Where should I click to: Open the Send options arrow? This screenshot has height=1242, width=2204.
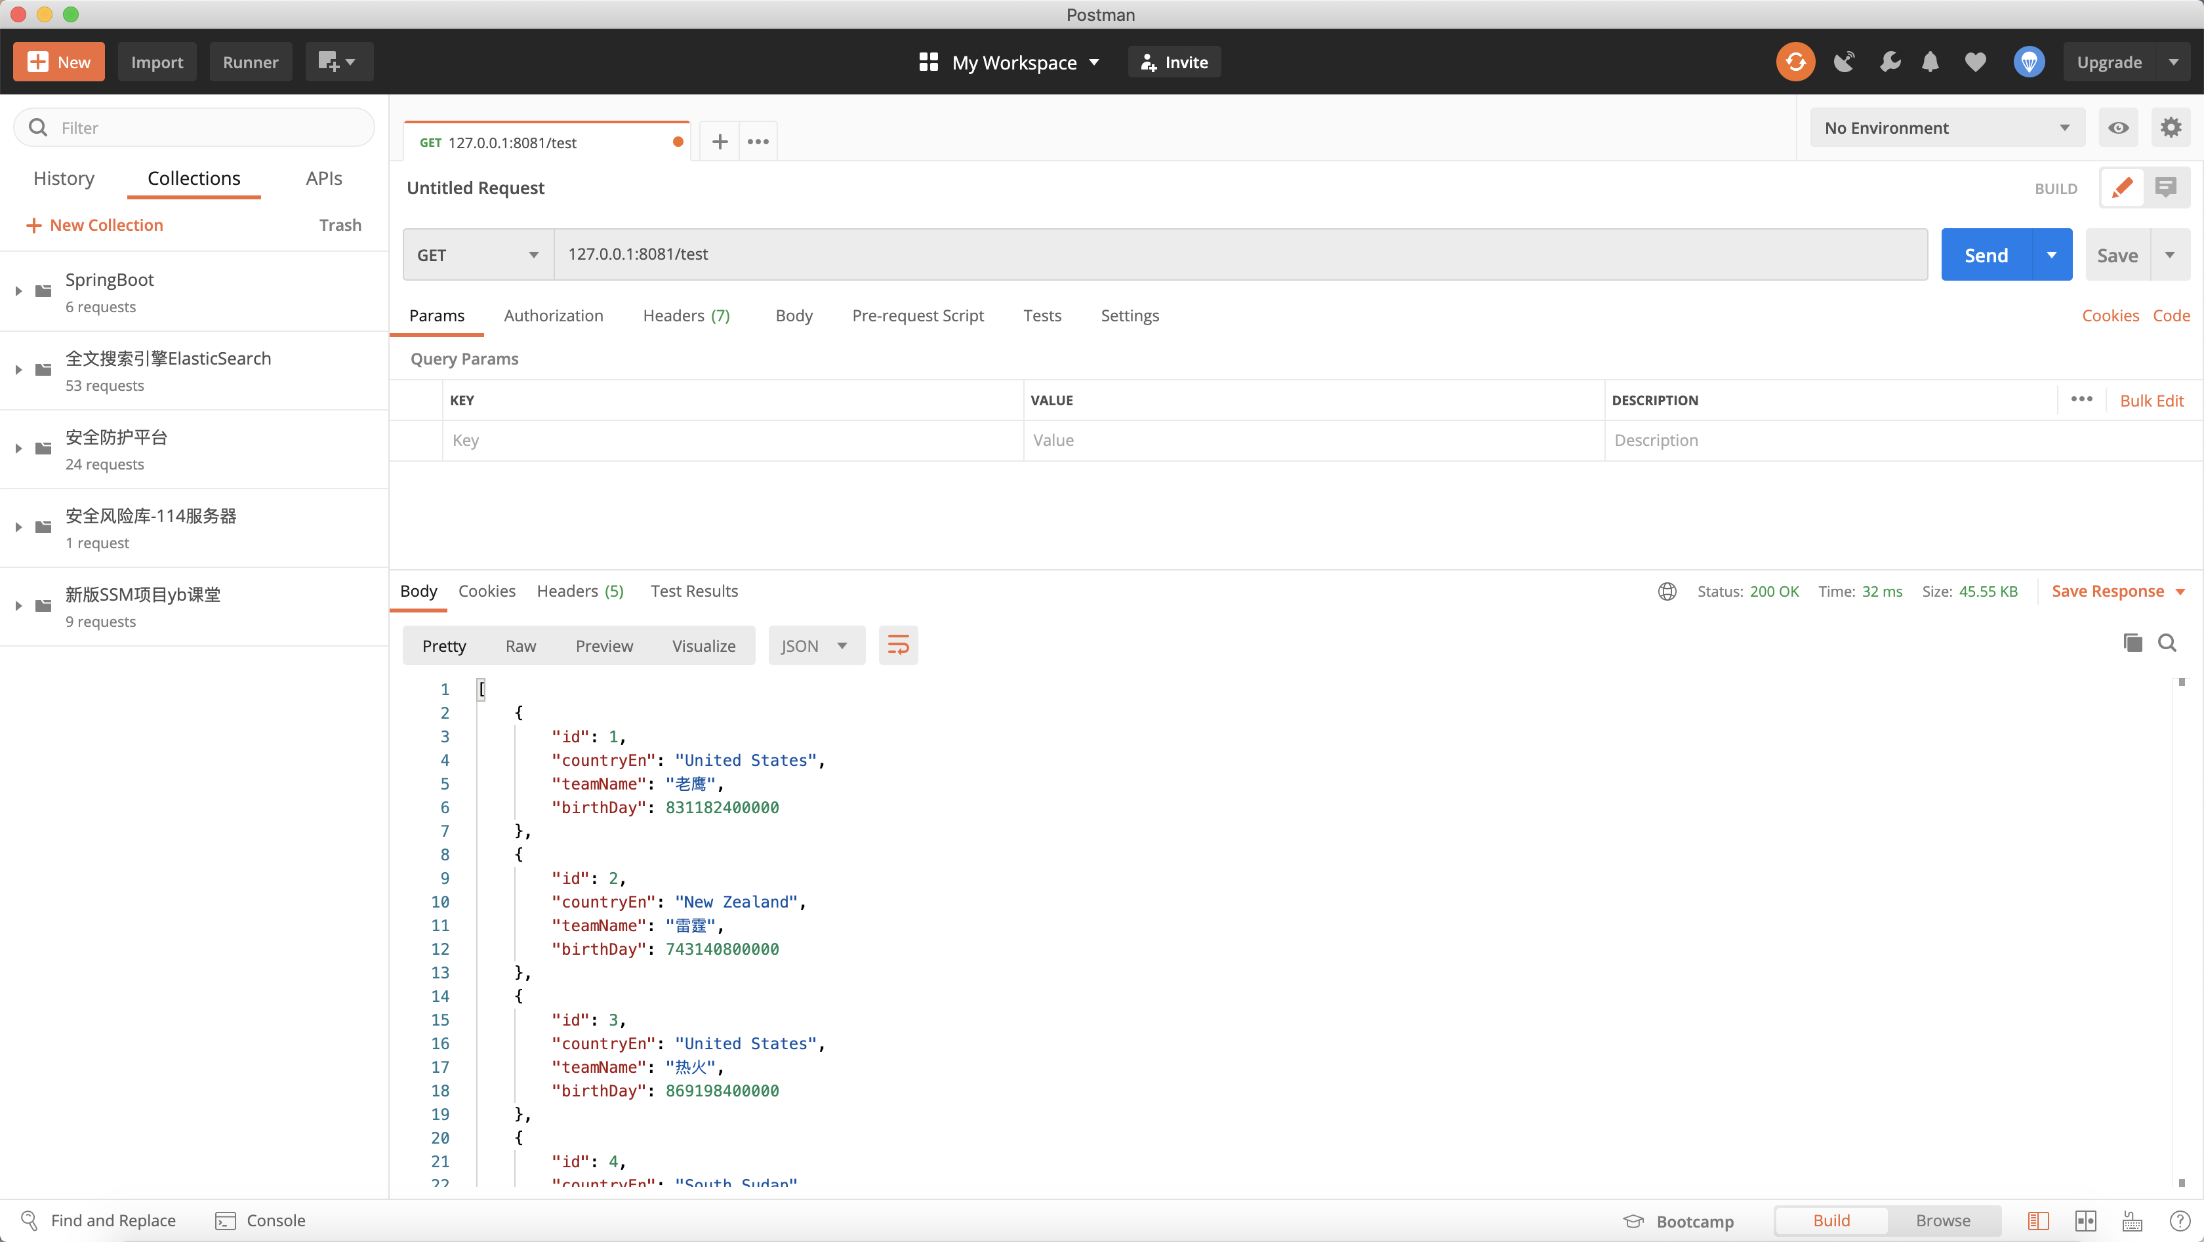[2052, 255]
